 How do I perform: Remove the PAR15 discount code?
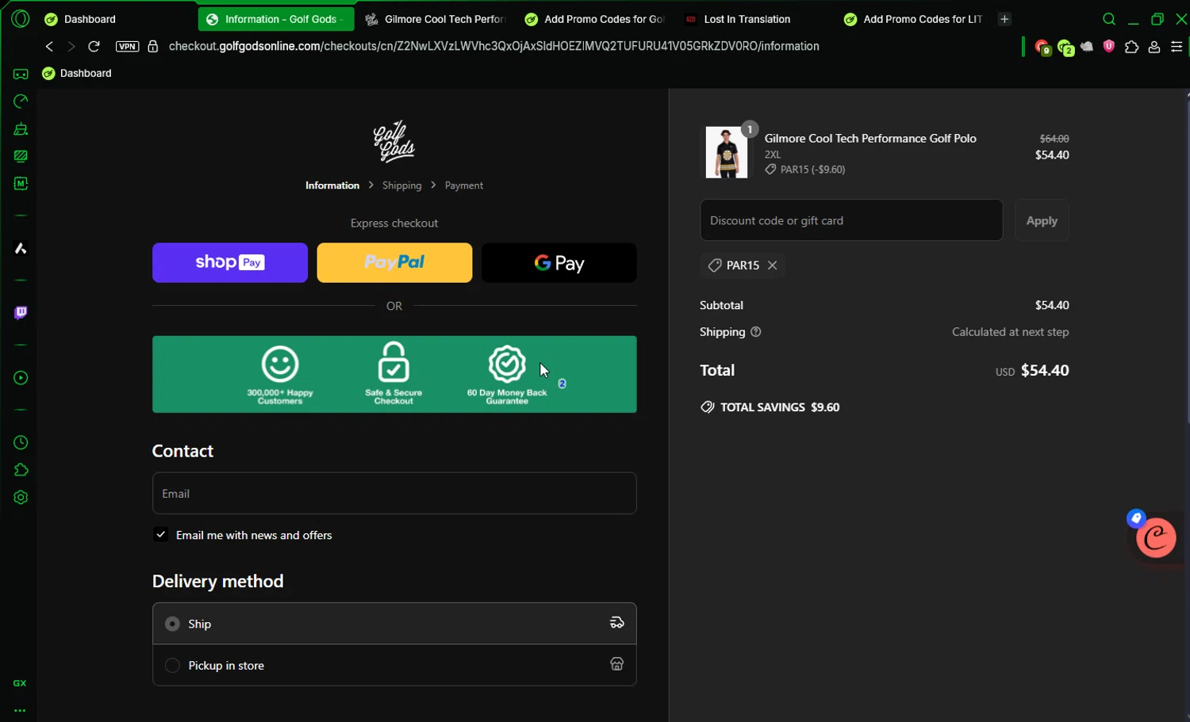point(772,265)
